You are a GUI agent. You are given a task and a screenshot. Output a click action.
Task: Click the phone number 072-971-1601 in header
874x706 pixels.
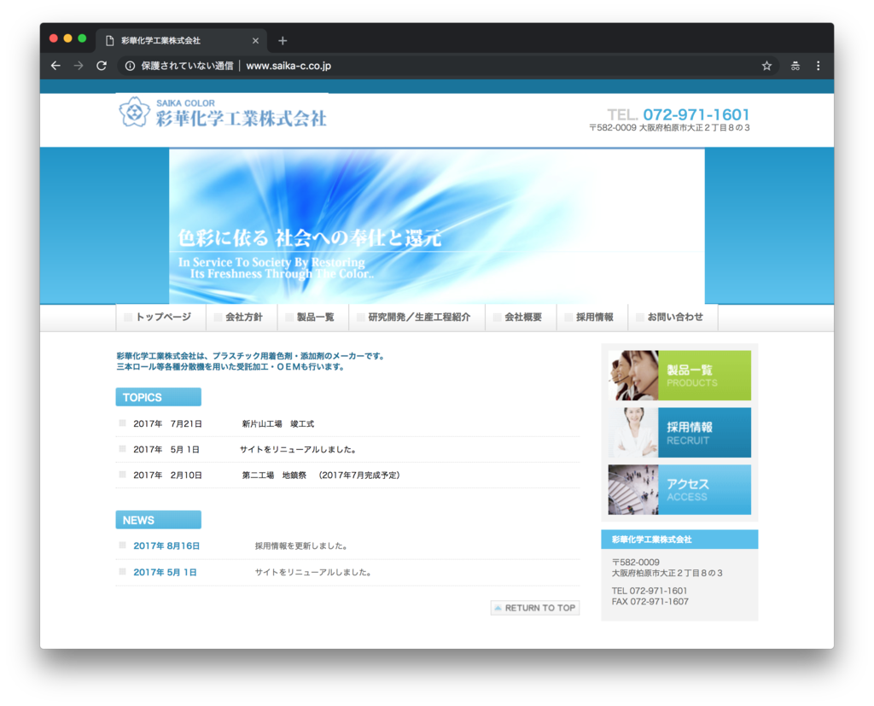pos(696,114)
